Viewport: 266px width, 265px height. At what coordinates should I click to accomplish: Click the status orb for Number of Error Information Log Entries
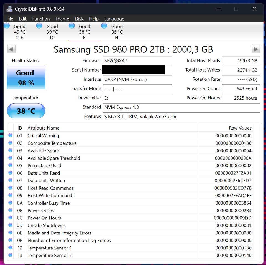pyautogui.click(x=10, y=240)
